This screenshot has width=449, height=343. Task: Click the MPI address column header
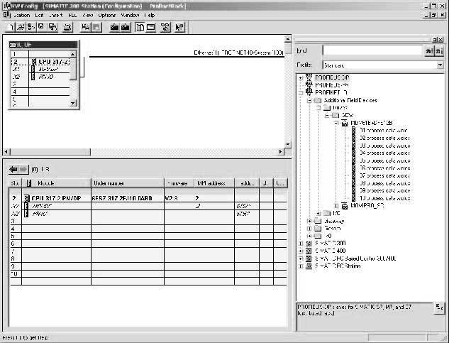[x=214, y=183]
